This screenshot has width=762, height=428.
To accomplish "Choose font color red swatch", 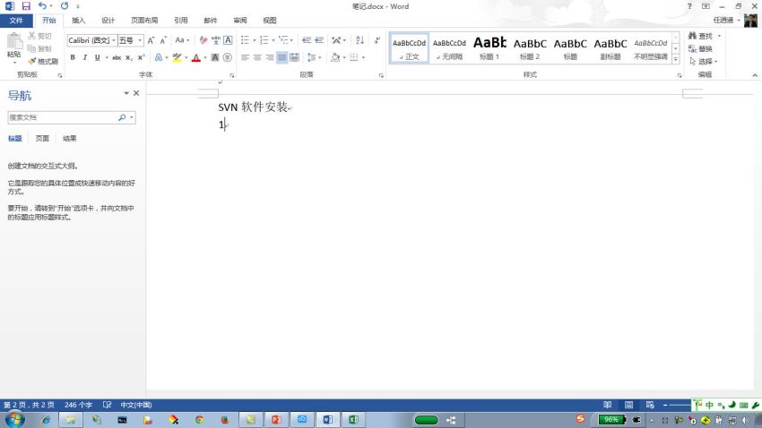I will (196, 57).
